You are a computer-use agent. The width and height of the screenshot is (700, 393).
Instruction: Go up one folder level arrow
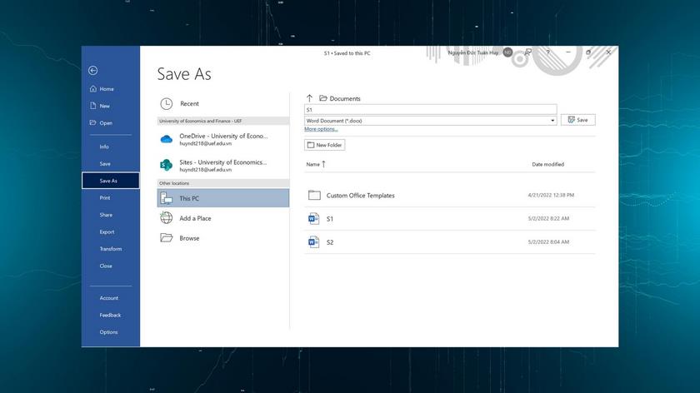tap(309, 98)
